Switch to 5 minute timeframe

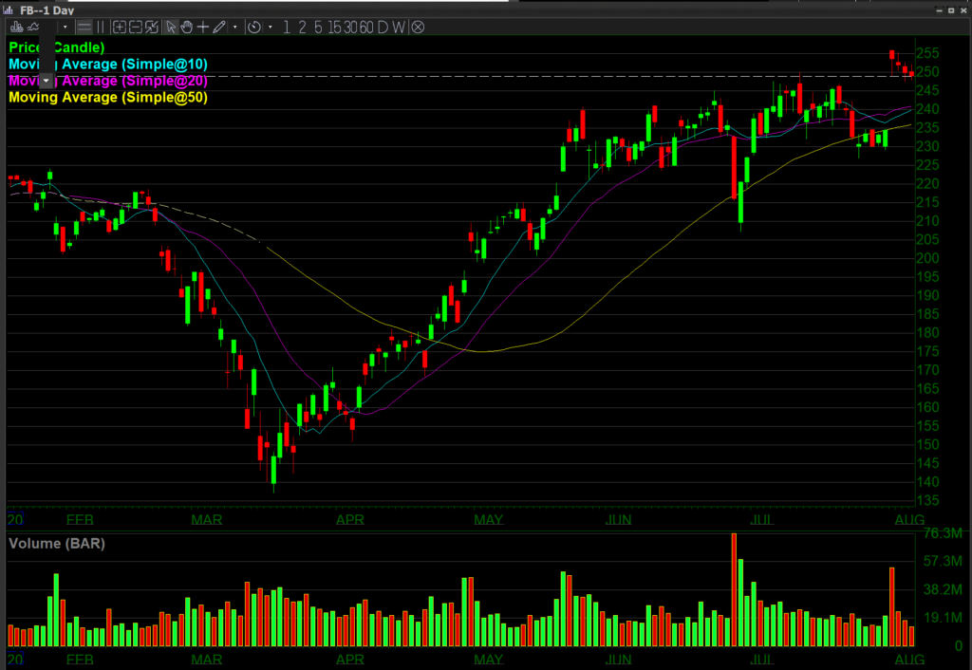[318, 27]
